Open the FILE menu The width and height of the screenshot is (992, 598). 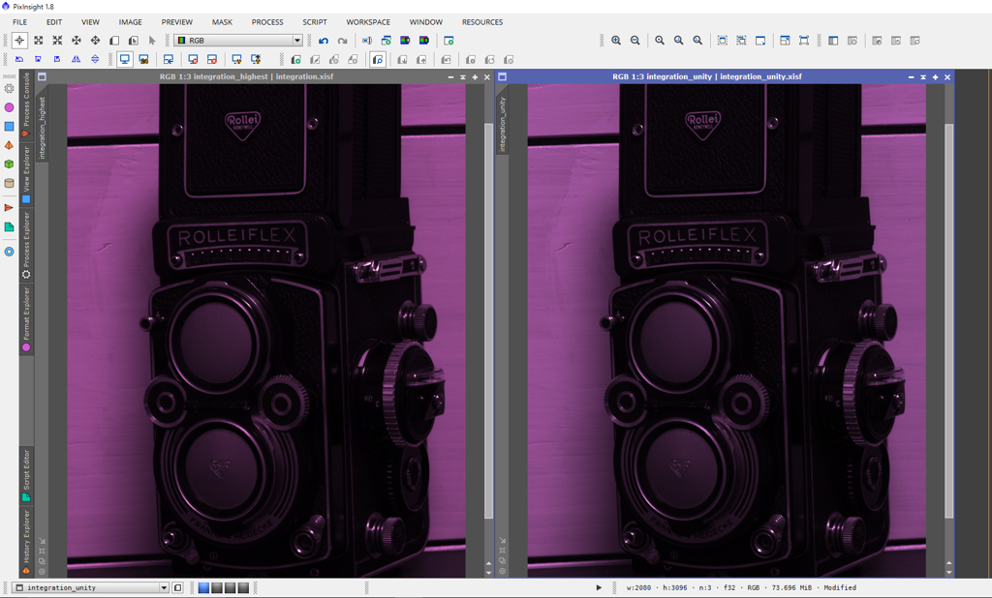point(19,22)
